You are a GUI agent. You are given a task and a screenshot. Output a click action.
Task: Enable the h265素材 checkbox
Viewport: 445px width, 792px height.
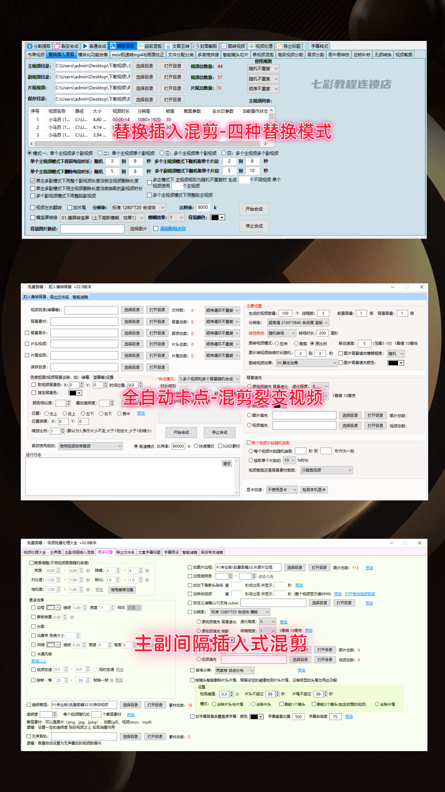pyautogui.click(x=220, y=446)
